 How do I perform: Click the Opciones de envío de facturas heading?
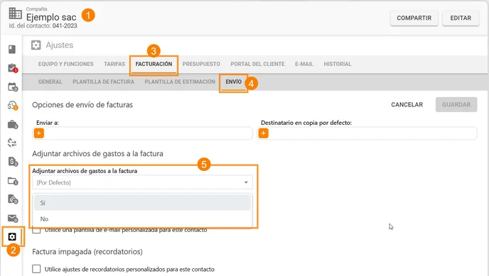[x=82, y=105]
